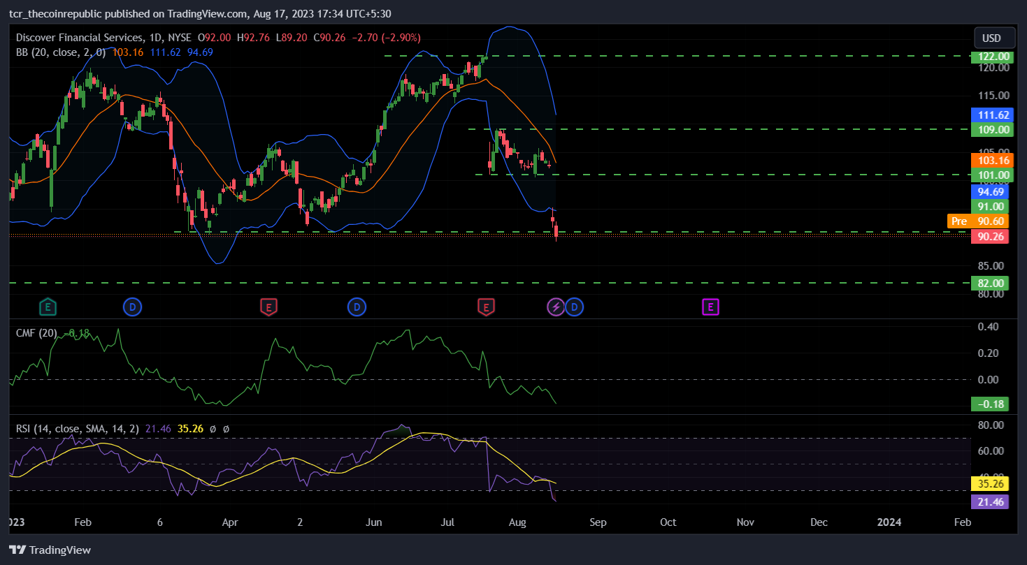Click the Nov label on time axis
The image size is (1027, 565).
(x=745, y=522)
